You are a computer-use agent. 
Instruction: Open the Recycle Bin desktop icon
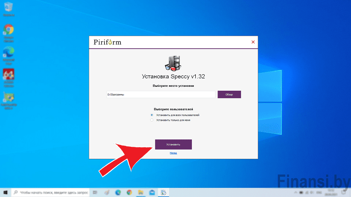click(9, 9)
